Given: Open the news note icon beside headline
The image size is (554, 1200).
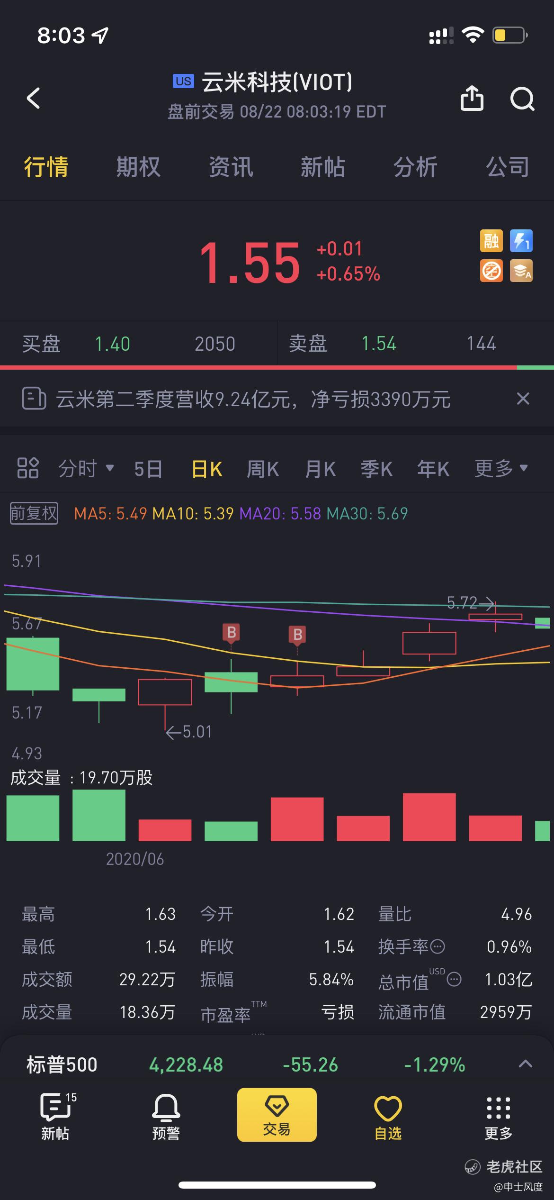Looking at the screenshot, I should click(x=34, y=399).
